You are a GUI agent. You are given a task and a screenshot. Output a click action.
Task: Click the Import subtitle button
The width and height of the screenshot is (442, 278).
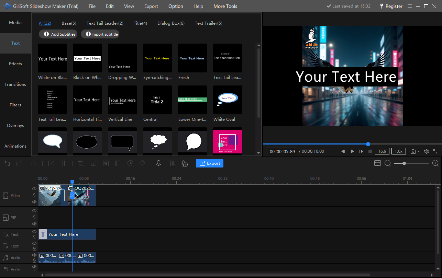tap(100, 34)
